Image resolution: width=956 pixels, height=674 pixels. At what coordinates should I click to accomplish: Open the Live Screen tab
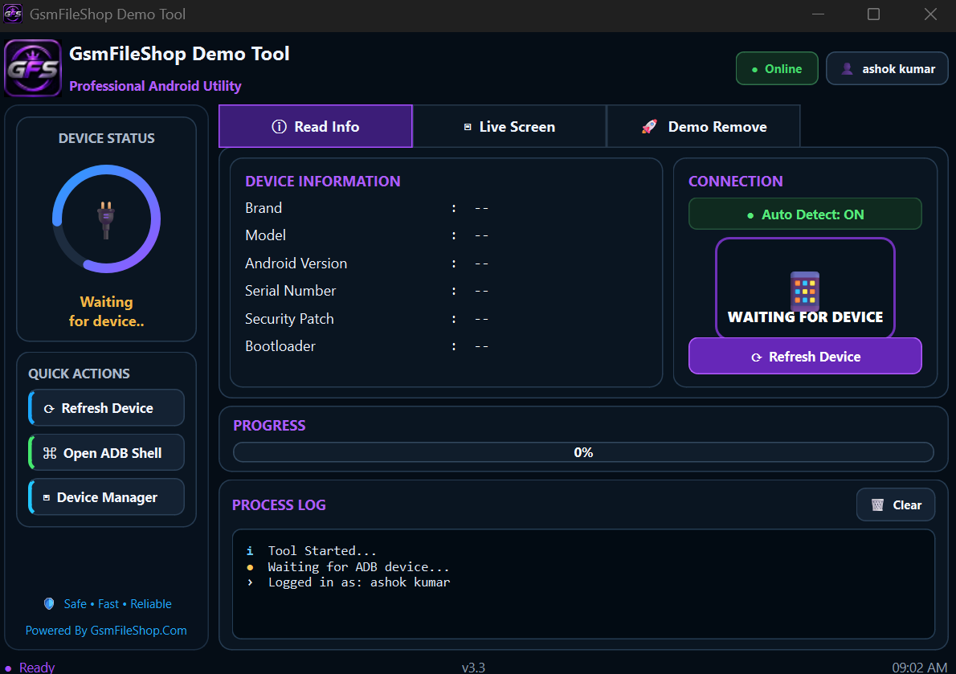509,126
